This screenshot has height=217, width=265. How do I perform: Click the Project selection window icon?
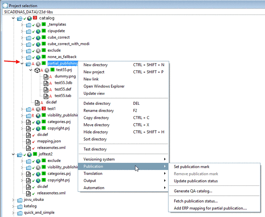click(5, 6)
